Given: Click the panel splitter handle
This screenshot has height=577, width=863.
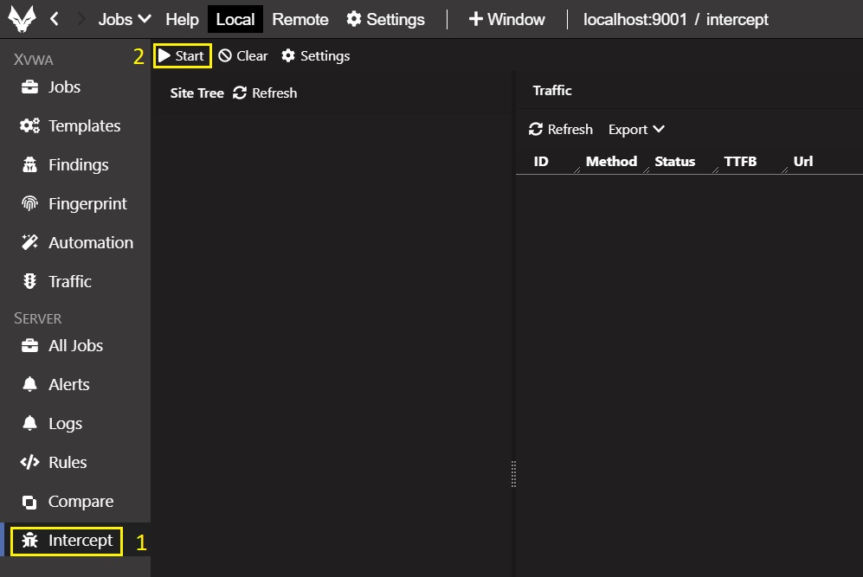Looking at the screenshot, I should [x=513, y=474].
